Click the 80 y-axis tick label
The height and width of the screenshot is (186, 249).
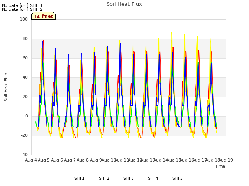point(25,39)
